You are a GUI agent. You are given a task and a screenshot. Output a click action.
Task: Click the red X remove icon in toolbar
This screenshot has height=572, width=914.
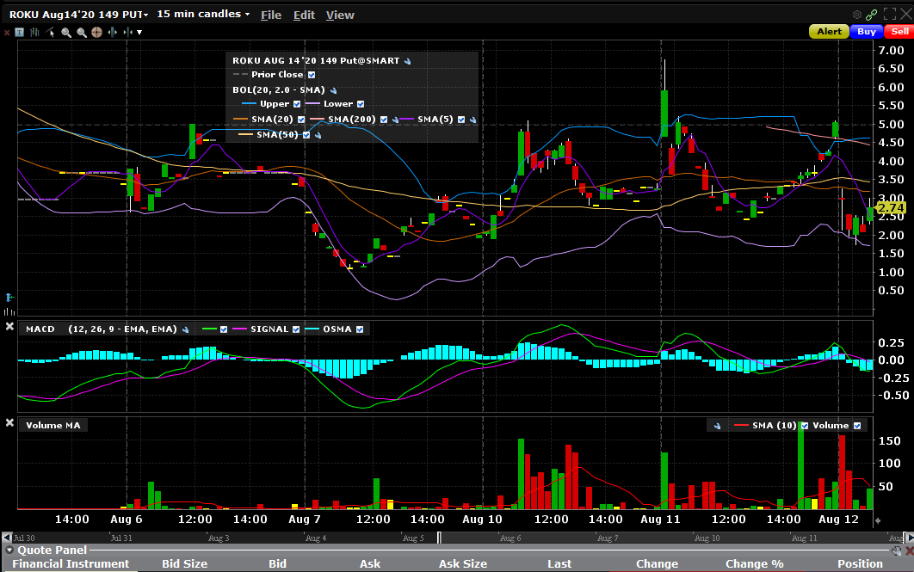[x=7, y=33]
